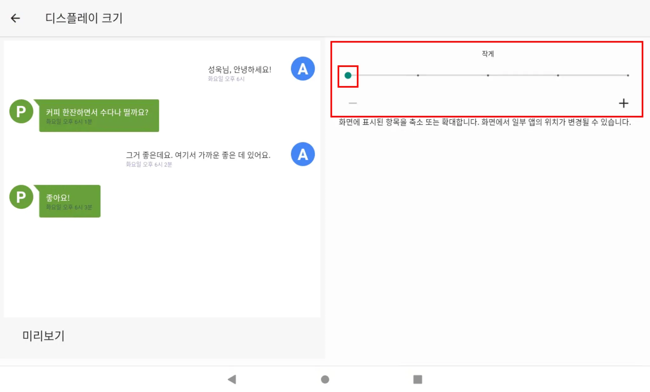This screenshot has height=392, width=650.
Task: Tap the Android back navigation triangle
Action: pos(232,379)
